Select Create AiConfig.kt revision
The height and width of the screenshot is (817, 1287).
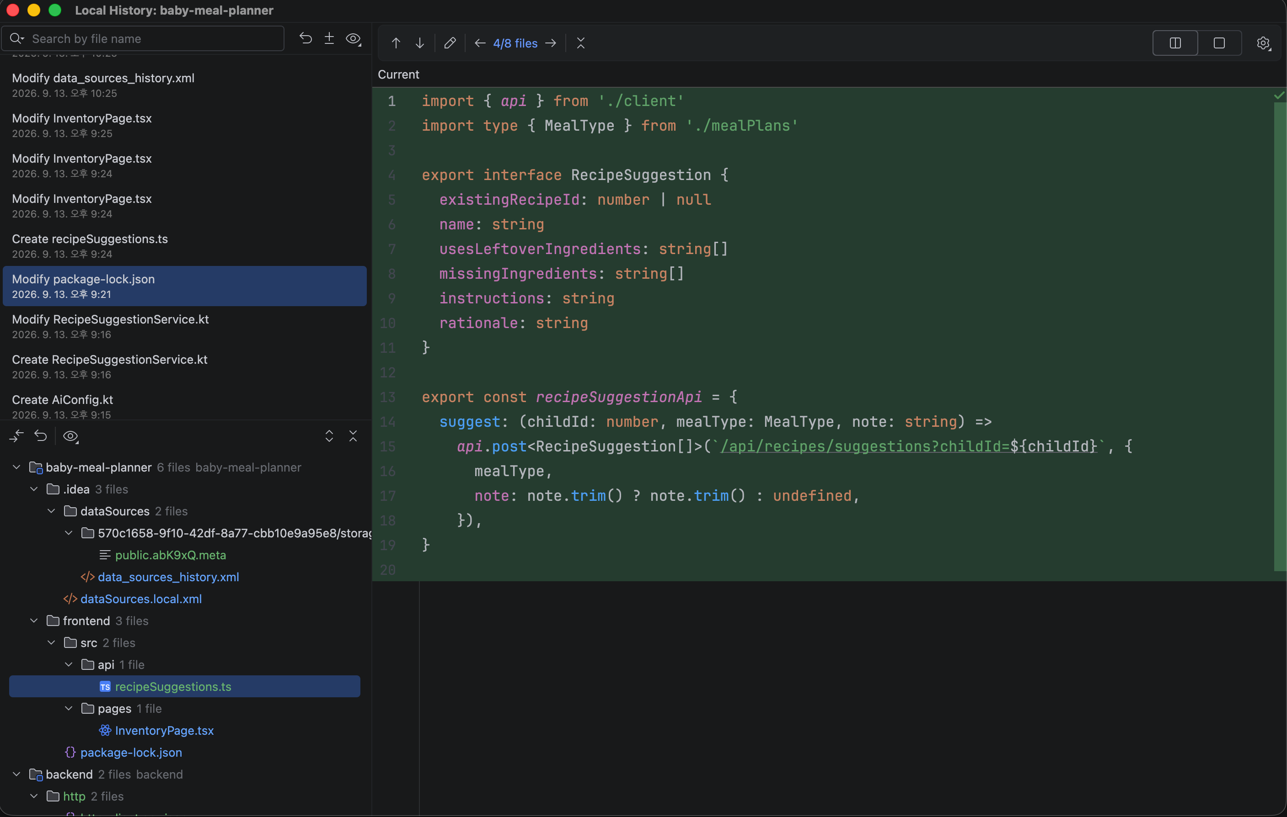tap(184, 406)
